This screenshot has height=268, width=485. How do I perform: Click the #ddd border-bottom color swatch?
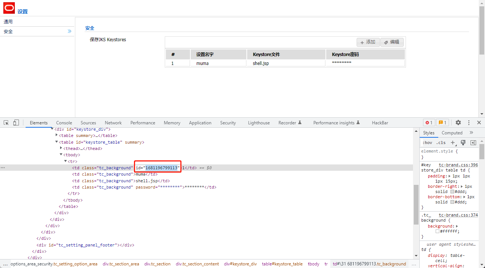(x=452, y=202)
